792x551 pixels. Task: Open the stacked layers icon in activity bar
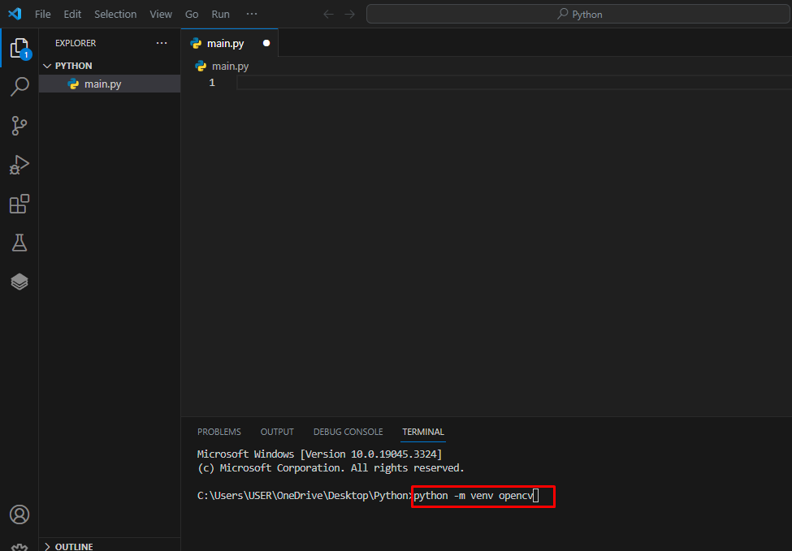pyautogui.click(x=19, y=282)
